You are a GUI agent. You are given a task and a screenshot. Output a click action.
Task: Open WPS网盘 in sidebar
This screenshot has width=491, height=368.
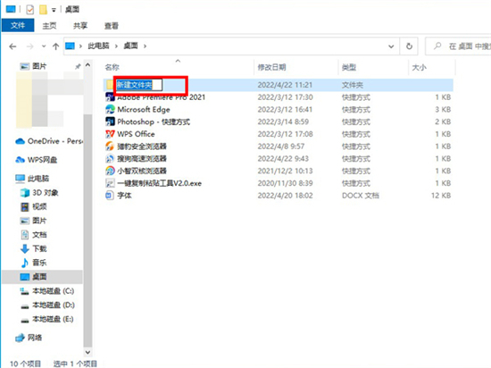[36, 160]
